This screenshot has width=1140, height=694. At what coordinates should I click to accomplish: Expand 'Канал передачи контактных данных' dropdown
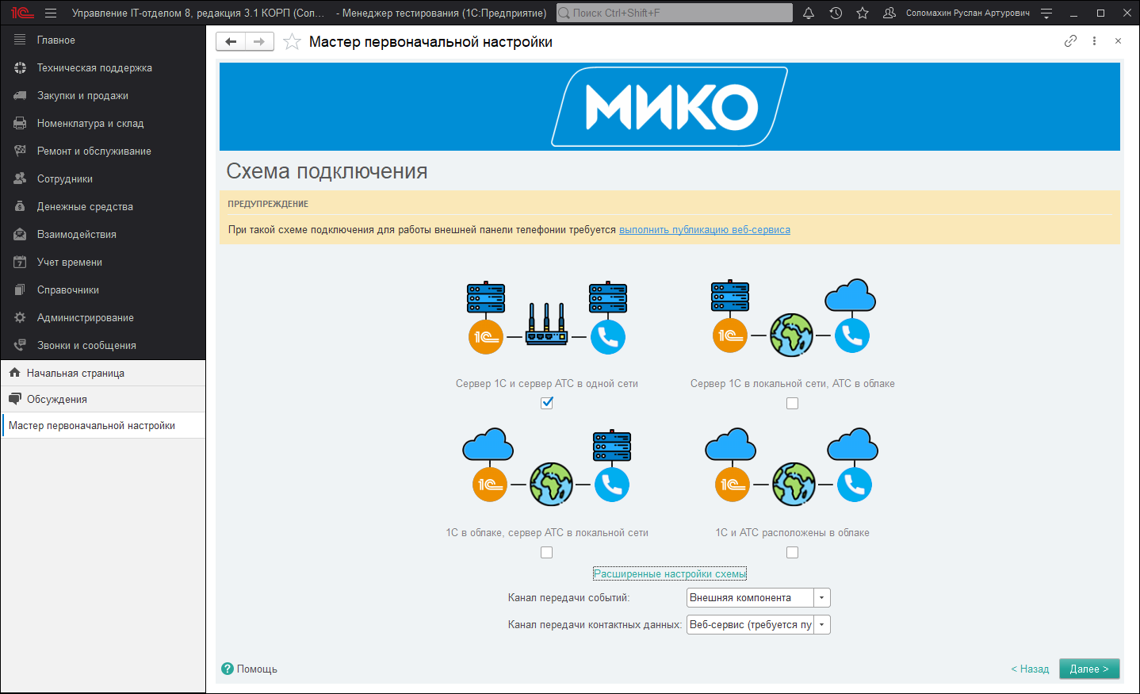pos(822,625)
